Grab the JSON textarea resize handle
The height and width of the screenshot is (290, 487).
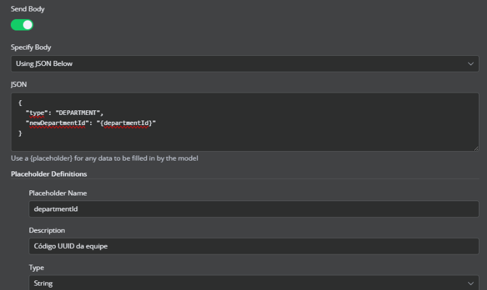[x=476, y=148]
